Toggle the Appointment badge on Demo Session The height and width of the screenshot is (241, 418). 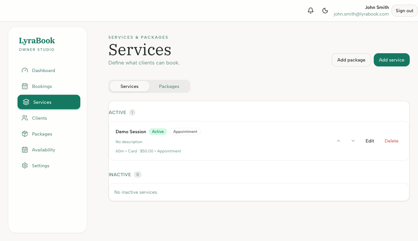pyautogui.click(x=185, y=131)
